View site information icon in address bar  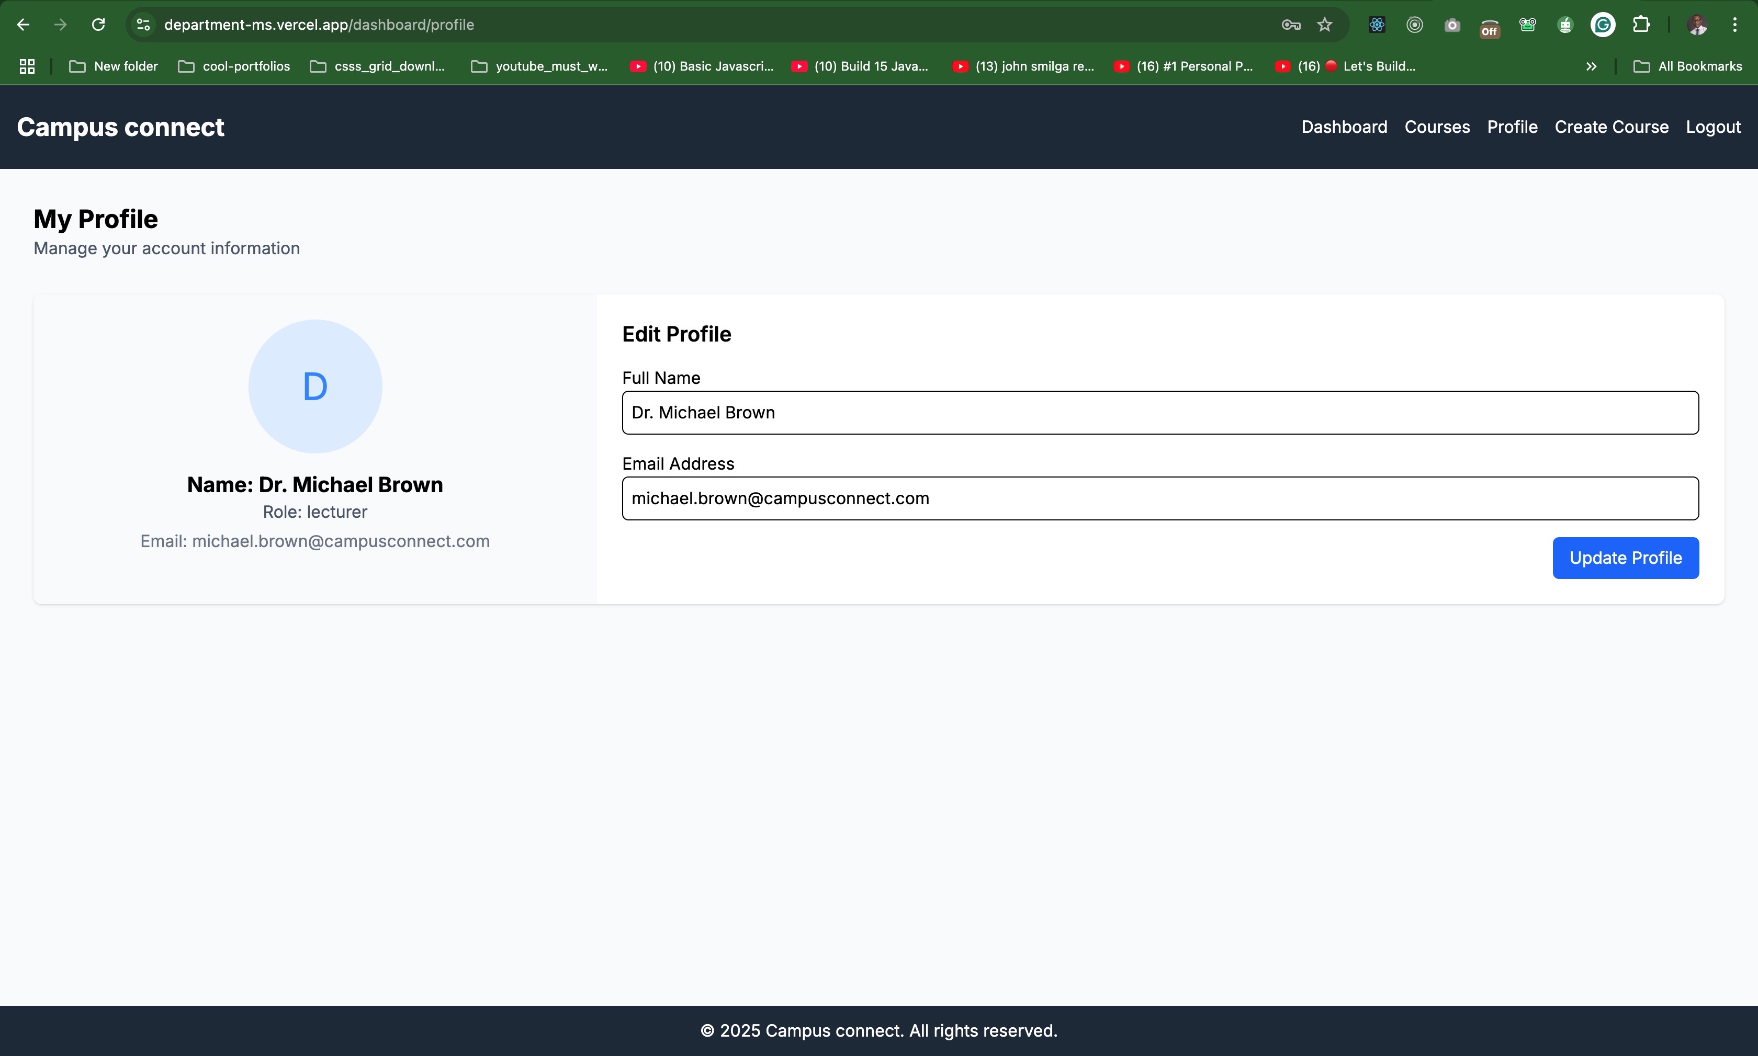143,25
